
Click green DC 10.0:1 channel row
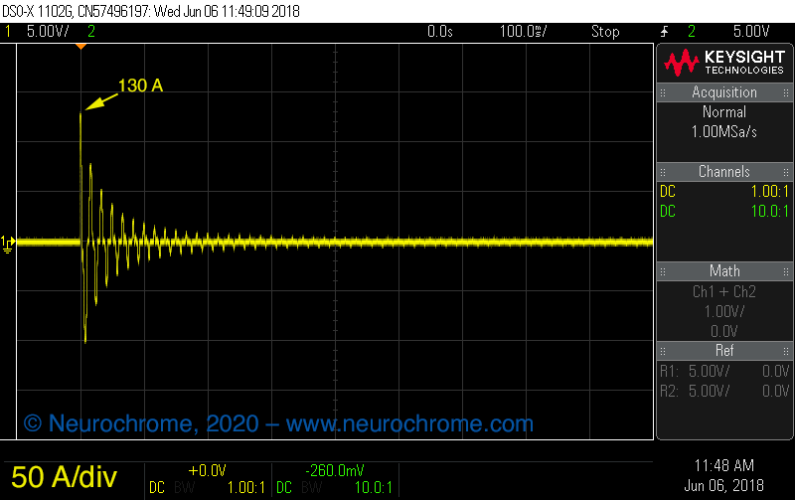tap(724, 211)
